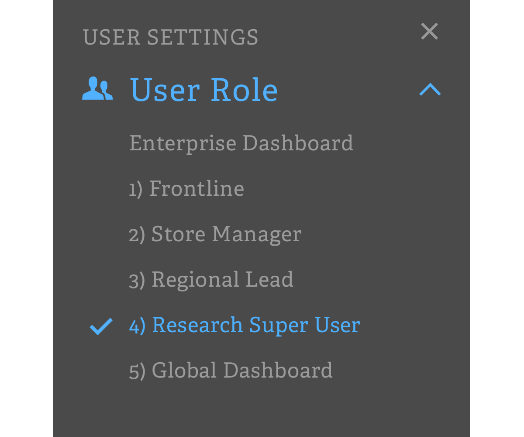Choose the 1) Frontline role

point(186,189)
